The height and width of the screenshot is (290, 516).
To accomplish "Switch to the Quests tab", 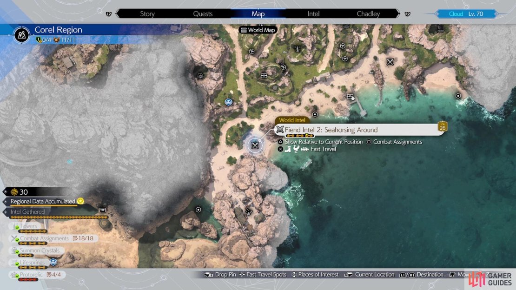I will [x=203, y=14].
